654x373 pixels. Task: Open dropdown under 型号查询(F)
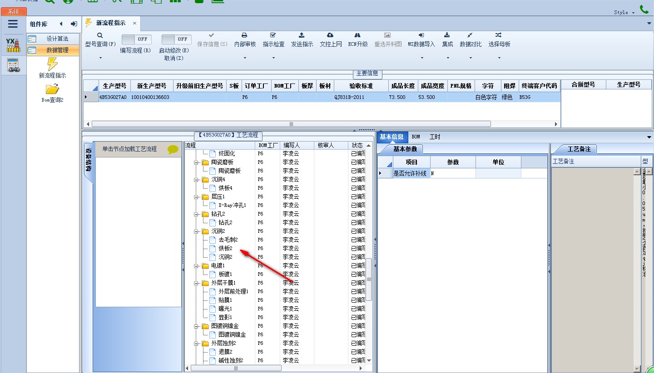click(100, 58)
